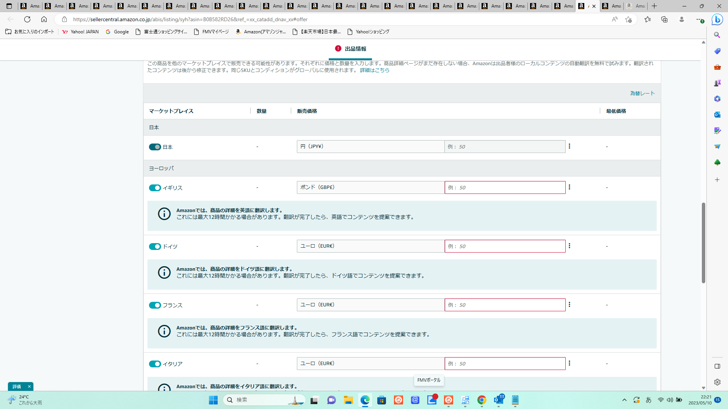Click the 詳細はこちら link
Image resolution: width=728 pixels, height=409 pixels.
click(375, 70)
